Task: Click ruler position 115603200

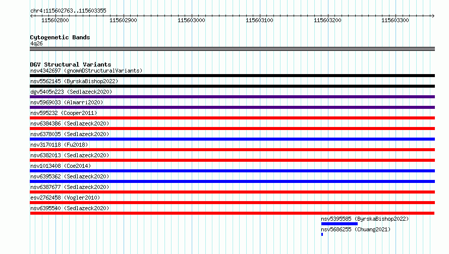Action: 327,20
